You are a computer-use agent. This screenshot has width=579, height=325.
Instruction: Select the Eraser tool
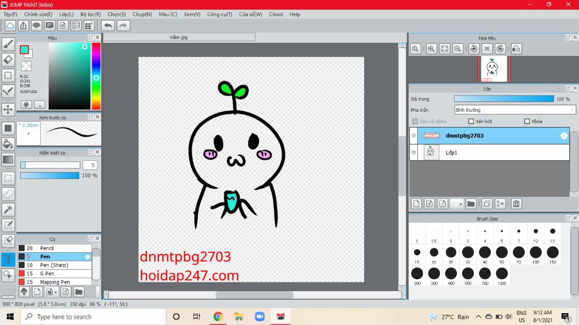point(8,60)
